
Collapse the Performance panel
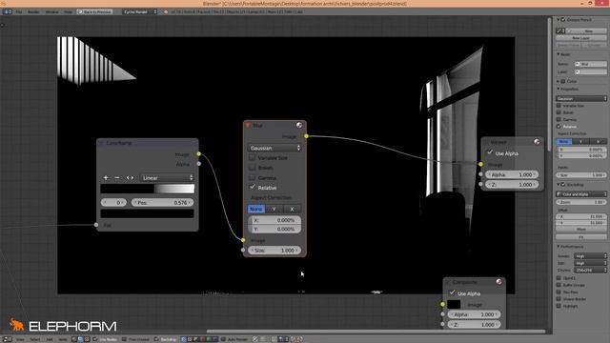pyautogui.click(x=559, y=247)
